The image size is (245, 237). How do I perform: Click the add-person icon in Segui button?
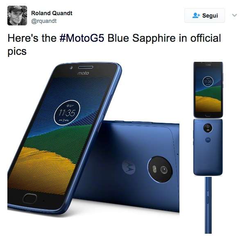pos(196,15)
